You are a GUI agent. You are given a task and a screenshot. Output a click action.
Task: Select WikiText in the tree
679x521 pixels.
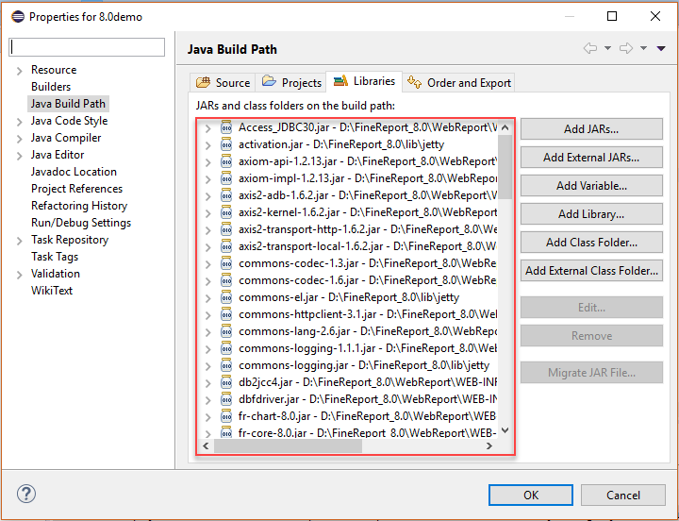click(52, 291)
